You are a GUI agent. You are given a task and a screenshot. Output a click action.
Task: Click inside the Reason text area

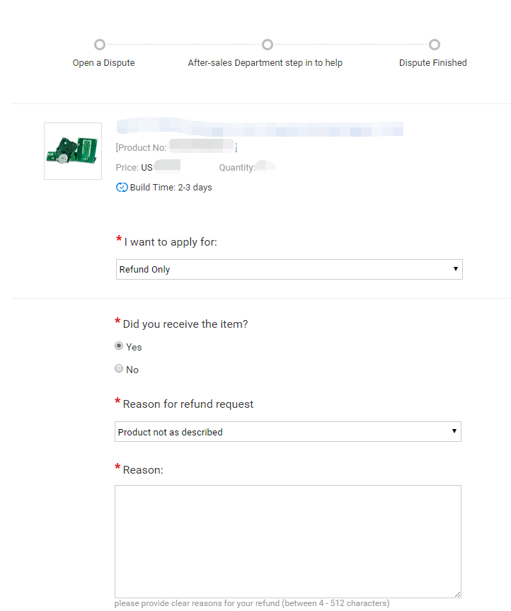pyautogui.click(x=288, y=541)
